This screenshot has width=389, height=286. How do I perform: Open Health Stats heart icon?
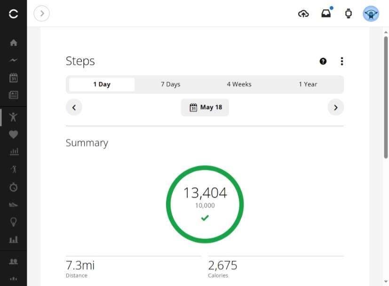pyautogui.click(x=13, y=135)
